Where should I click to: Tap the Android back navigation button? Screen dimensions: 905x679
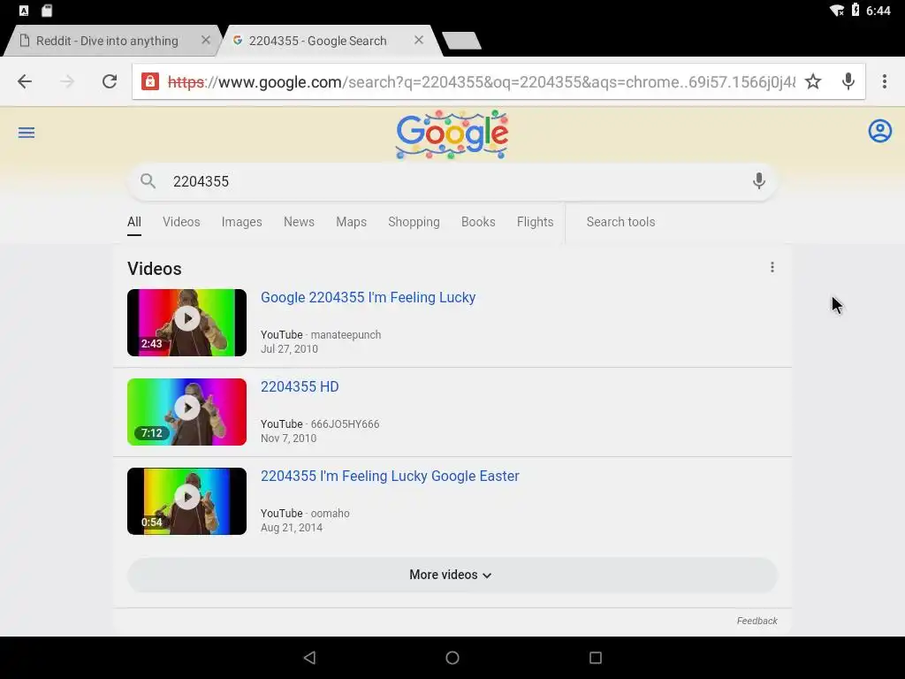[310, 658]
